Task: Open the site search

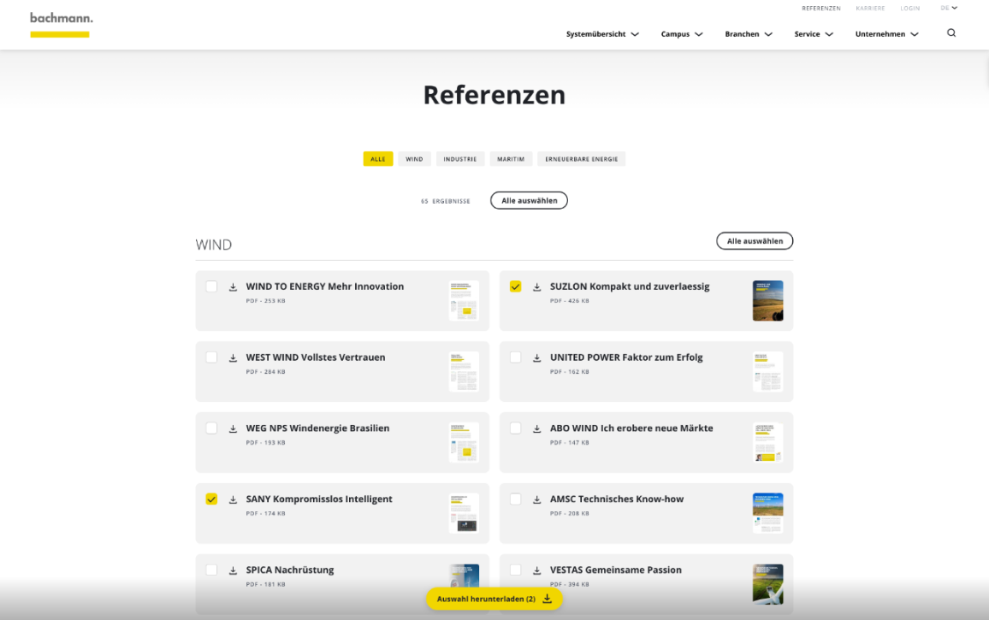Action: coord(951,32)
